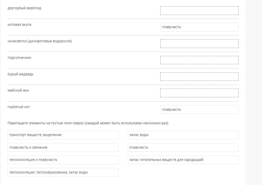
Task: Click the 'двугорбый верблюд' row label
Action: (x=24, y=8)
